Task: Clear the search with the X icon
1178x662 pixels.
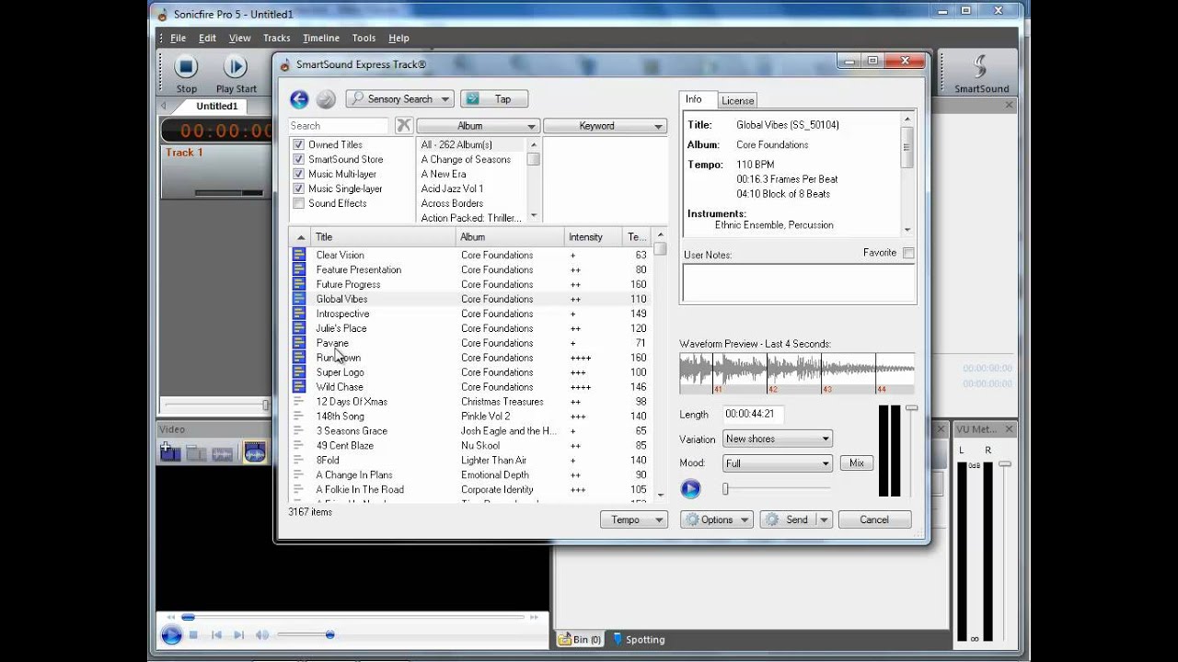Action: pos(403,126)
